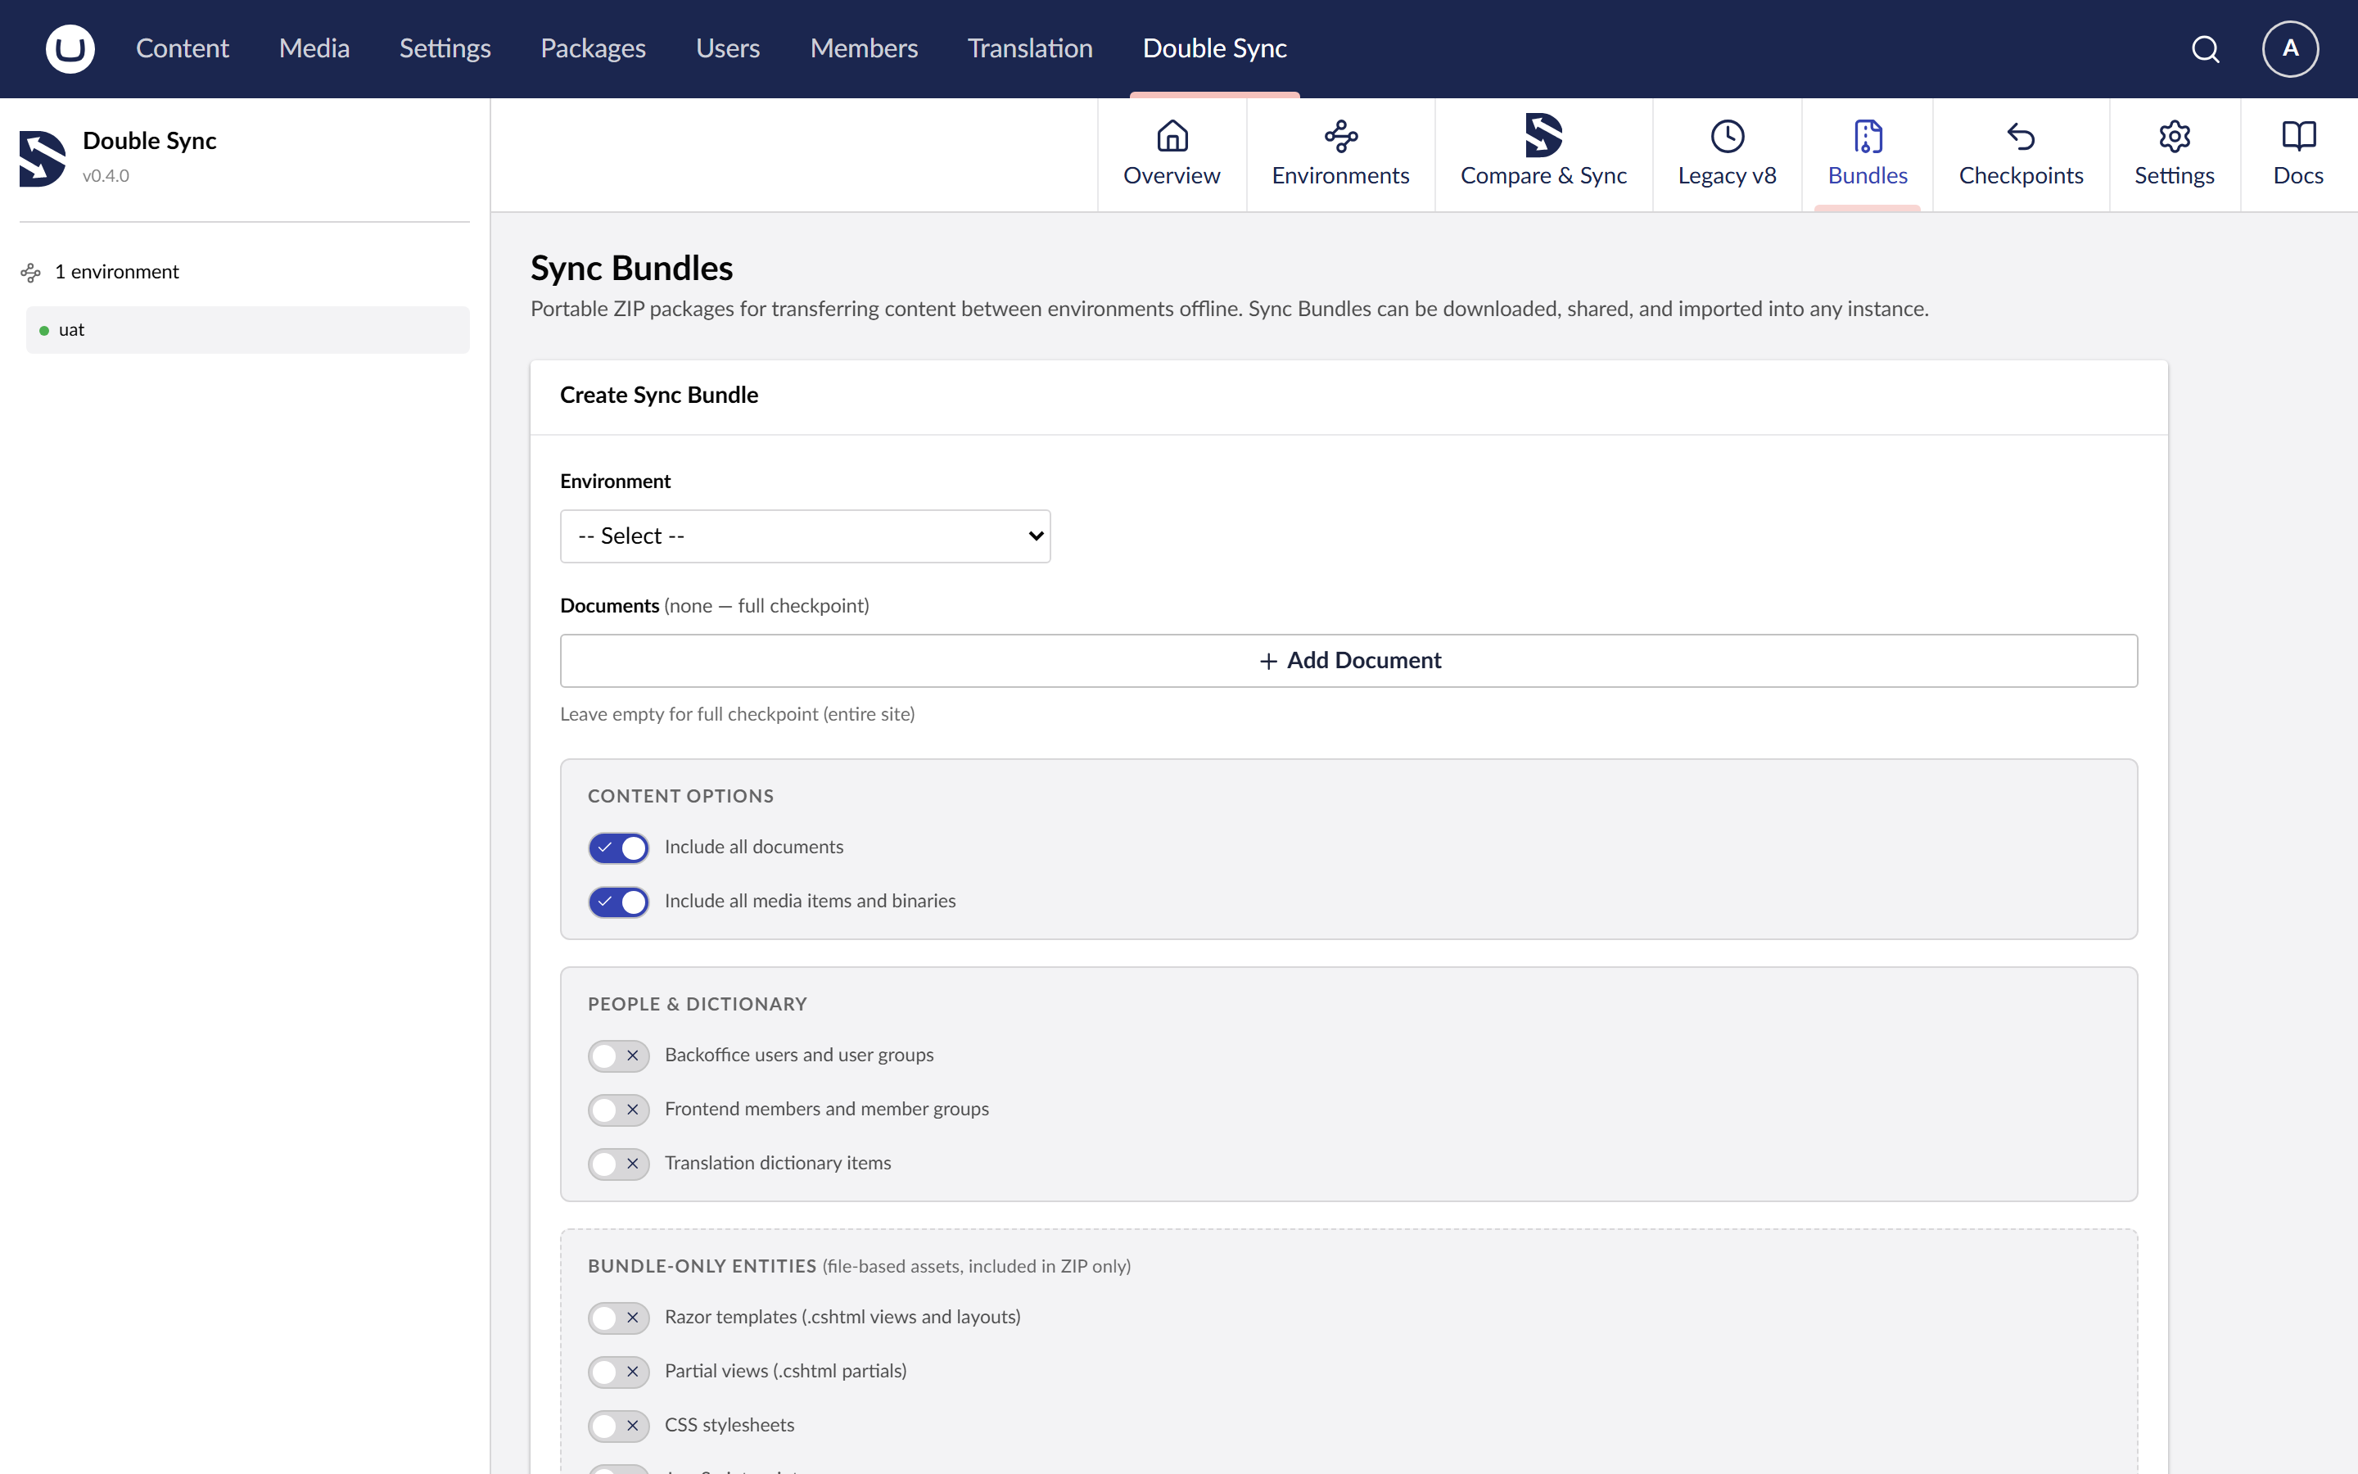Turn off Include all media items toggle
2358x1474 pixels.
click(618, 902)
